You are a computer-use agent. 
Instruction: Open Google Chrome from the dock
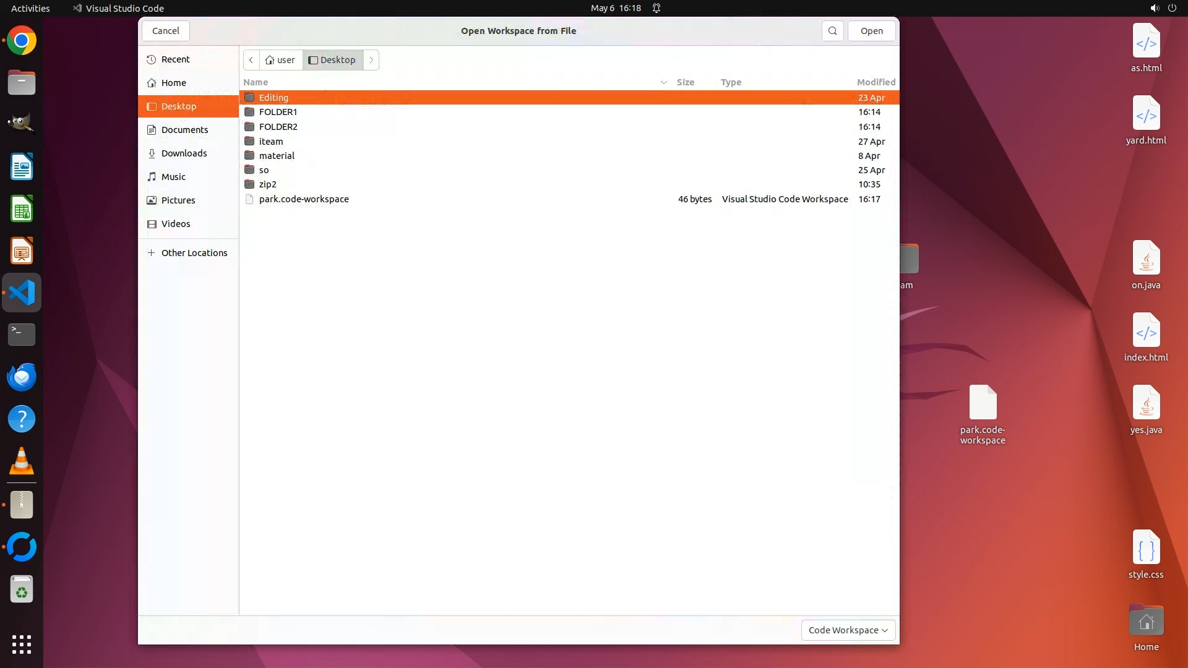(x=22, y=41)
